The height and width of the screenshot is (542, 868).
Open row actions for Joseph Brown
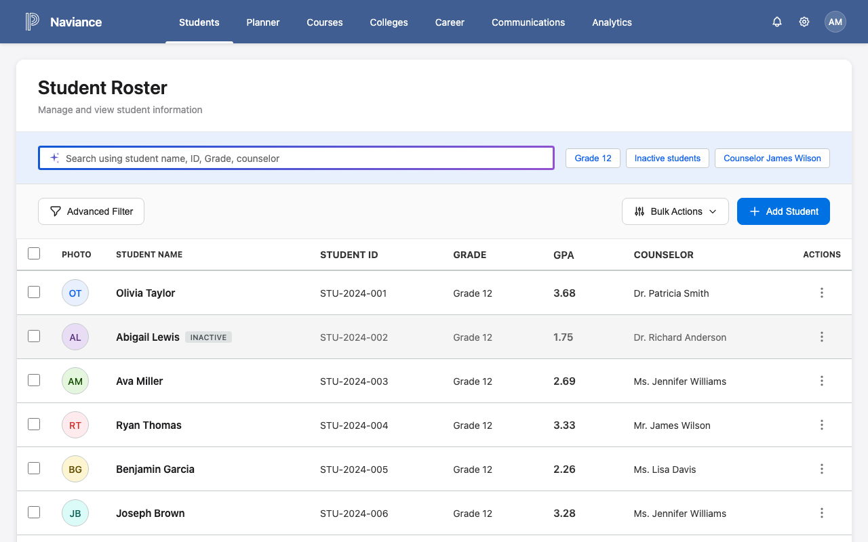822,513
